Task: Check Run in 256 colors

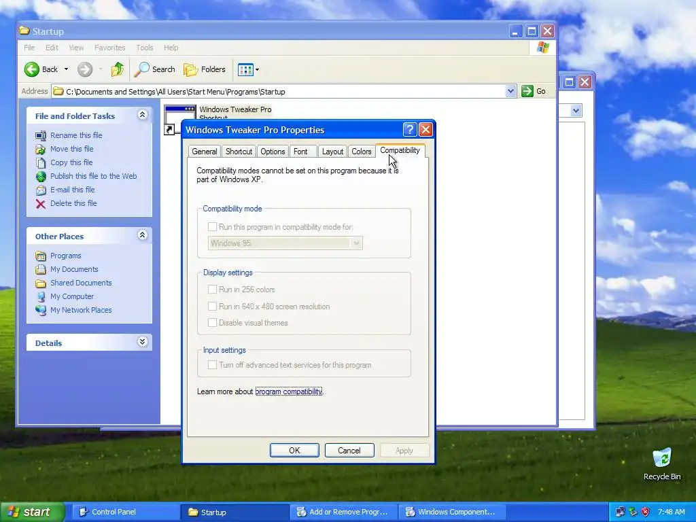Action: 212,290
